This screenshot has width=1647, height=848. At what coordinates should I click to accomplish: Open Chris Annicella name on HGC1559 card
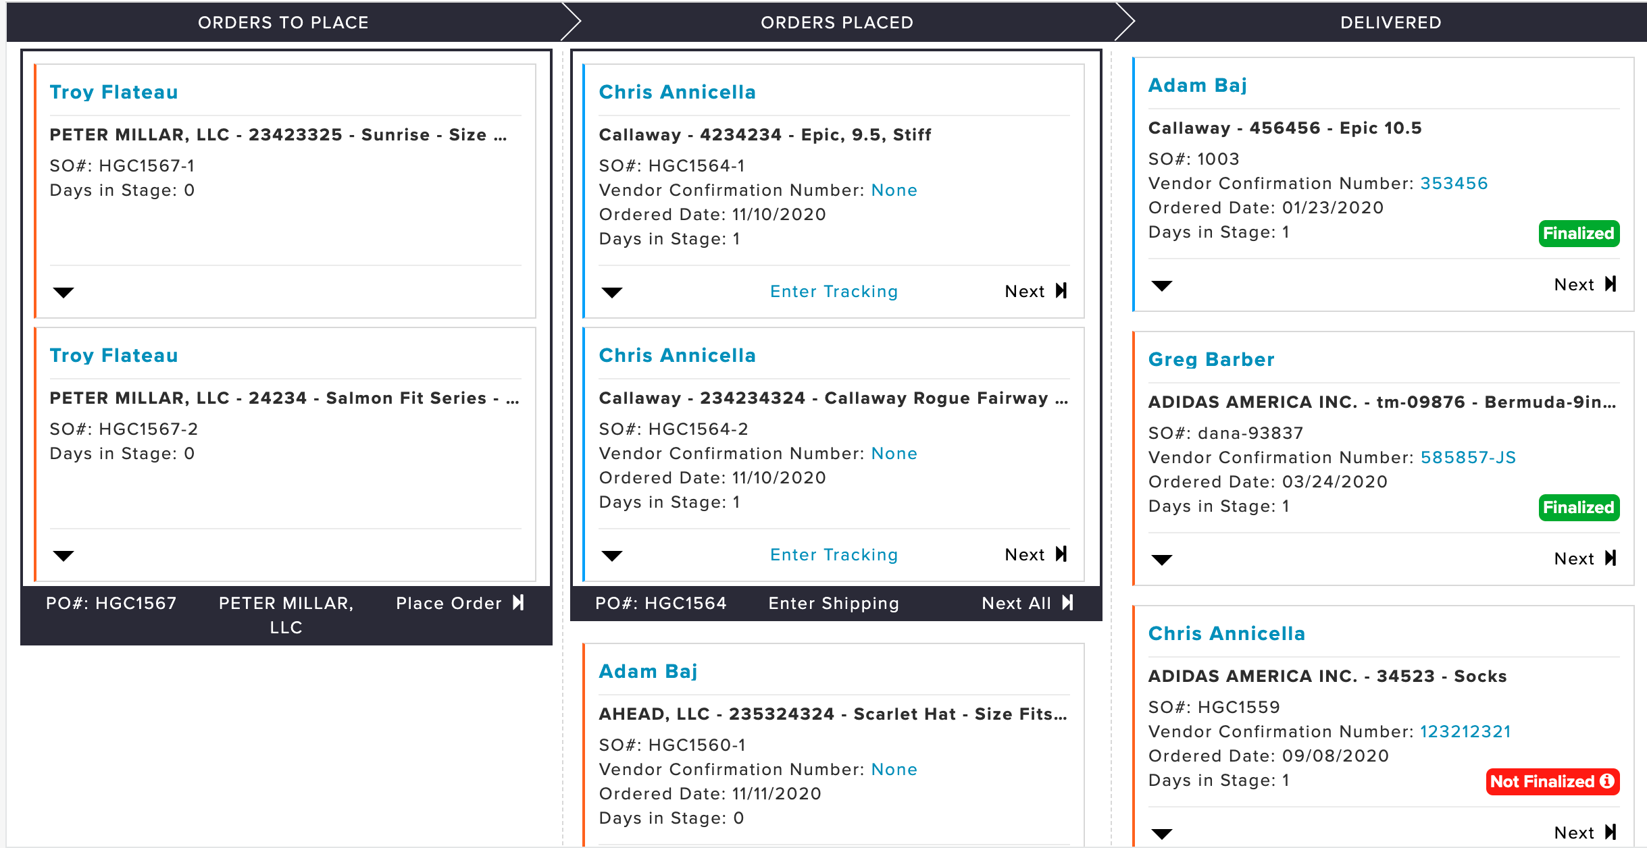click(1227, 633)
